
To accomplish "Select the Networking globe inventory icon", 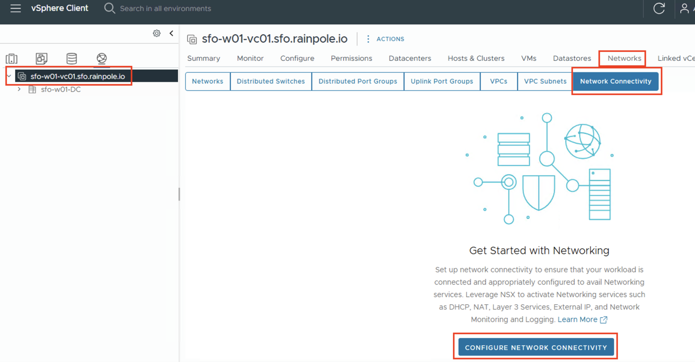I will tap(101, 58).
